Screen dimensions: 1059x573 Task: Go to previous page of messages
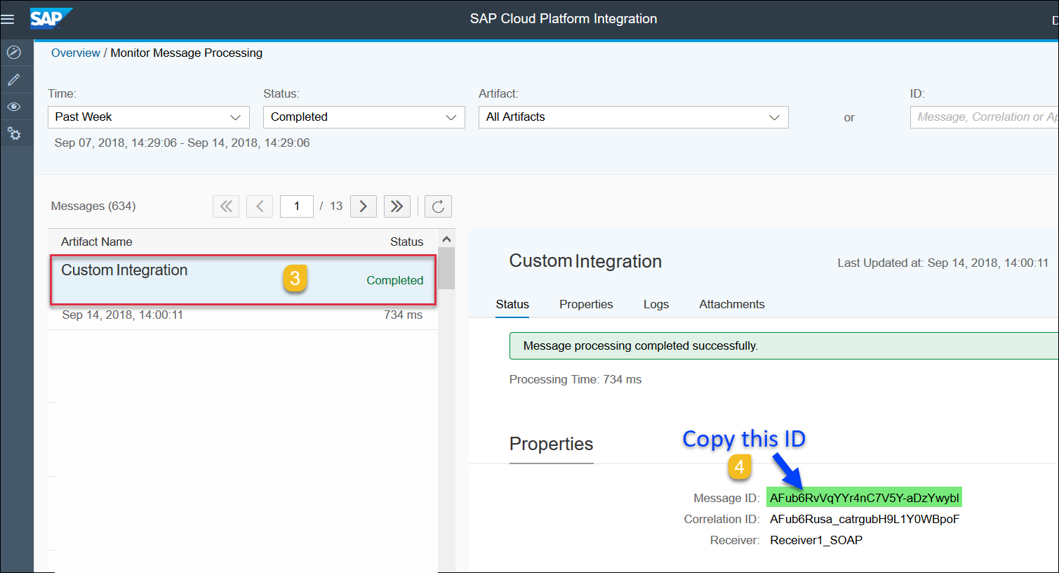point(260,206)
